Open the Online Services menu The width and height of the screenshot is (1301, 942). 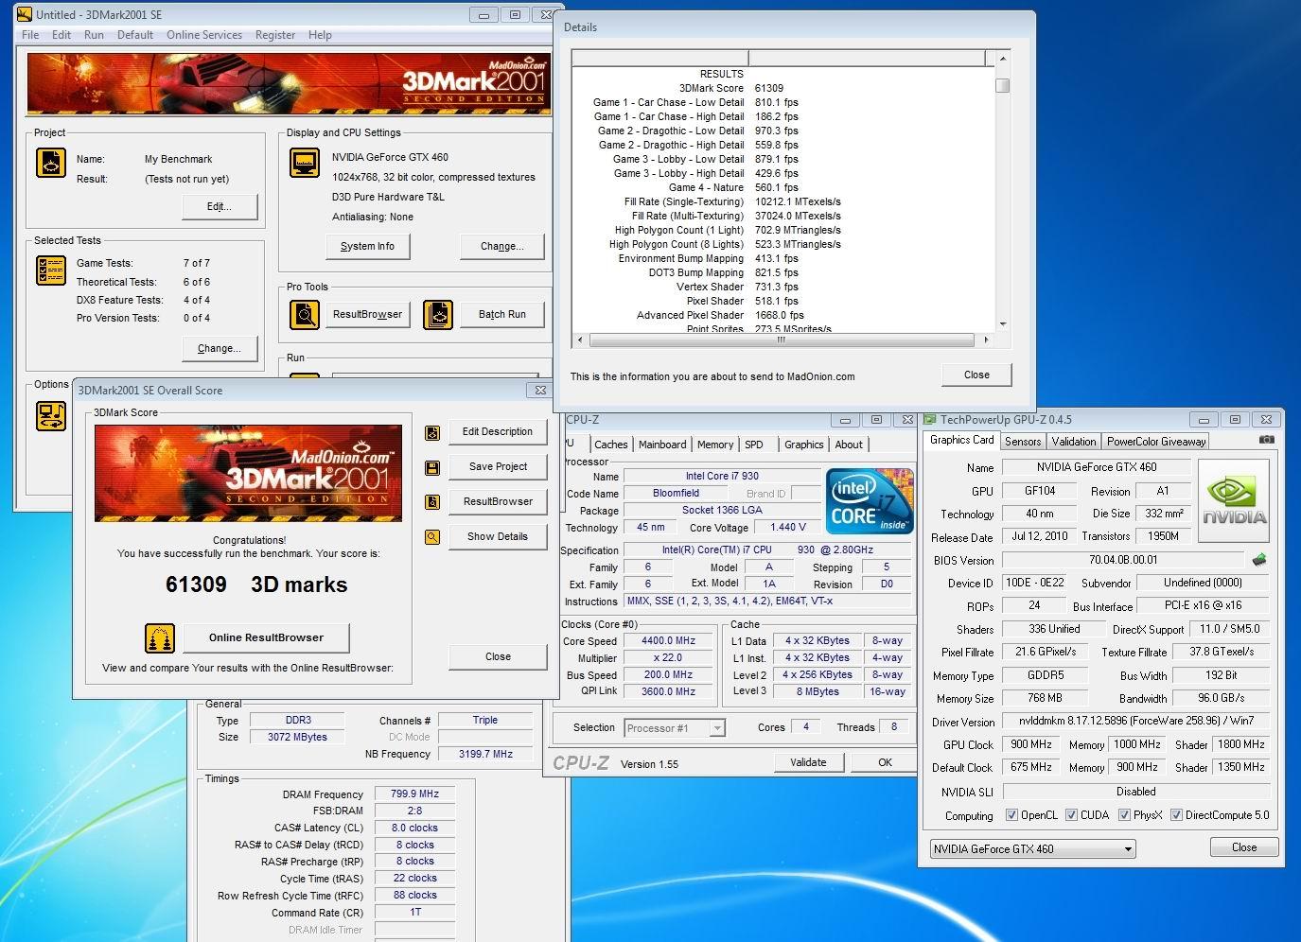tap(204, 35)
